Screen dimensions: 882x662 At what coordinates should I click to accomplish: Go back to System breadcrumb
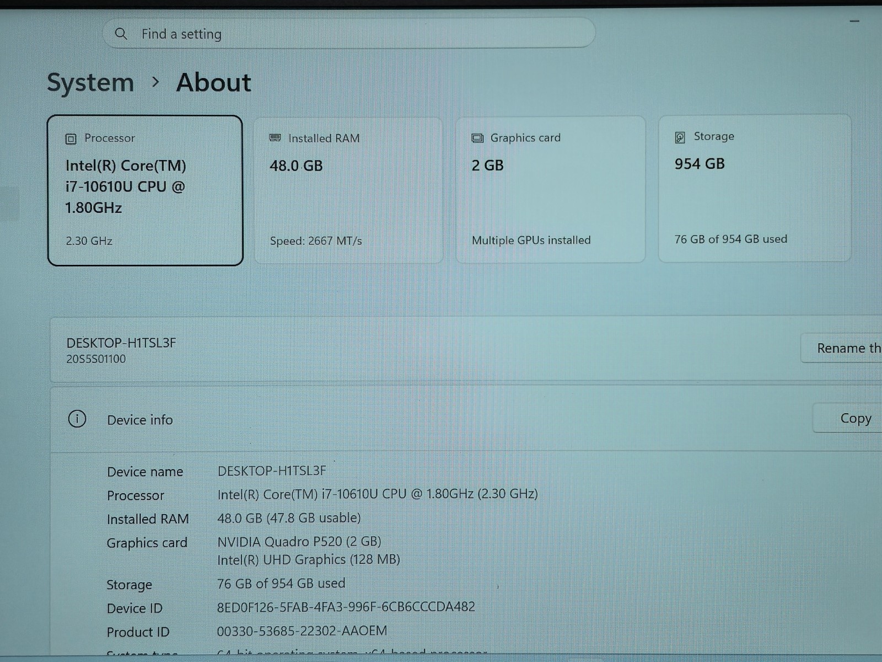coord(90,83)
